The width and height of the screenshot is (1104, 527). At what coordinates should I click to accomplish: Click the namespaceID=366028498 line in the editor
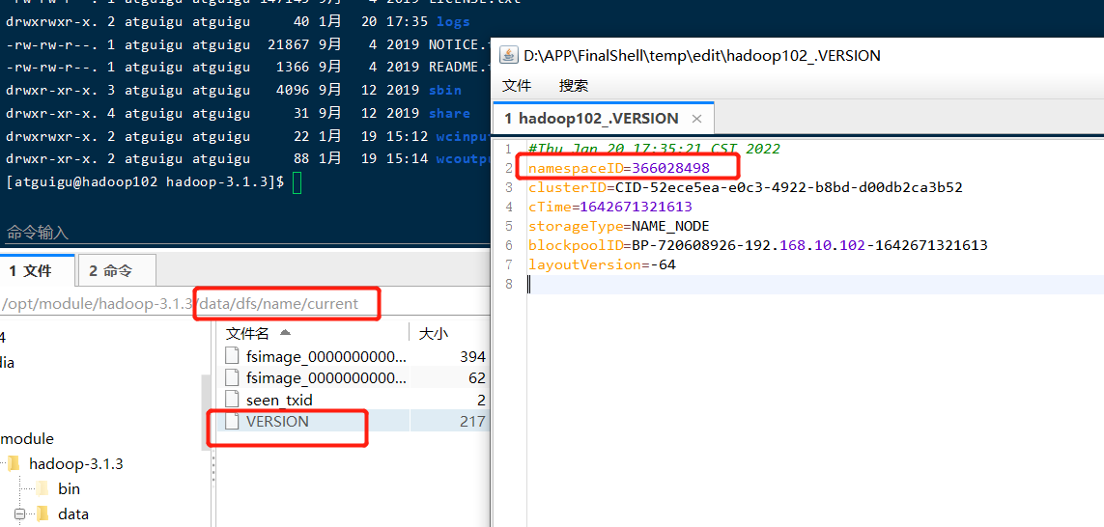point(619,168)
